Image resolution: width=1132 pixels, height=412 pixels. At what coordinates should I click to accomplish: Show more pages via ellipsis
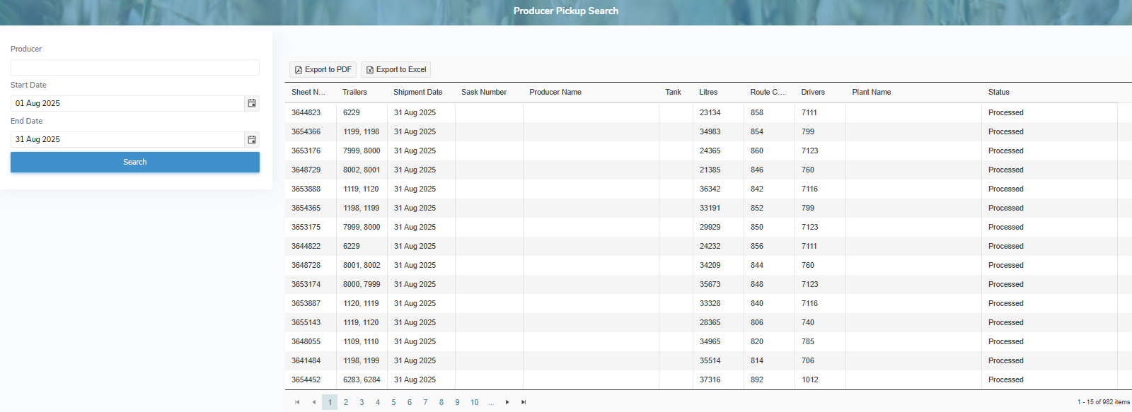pos(491,402)
